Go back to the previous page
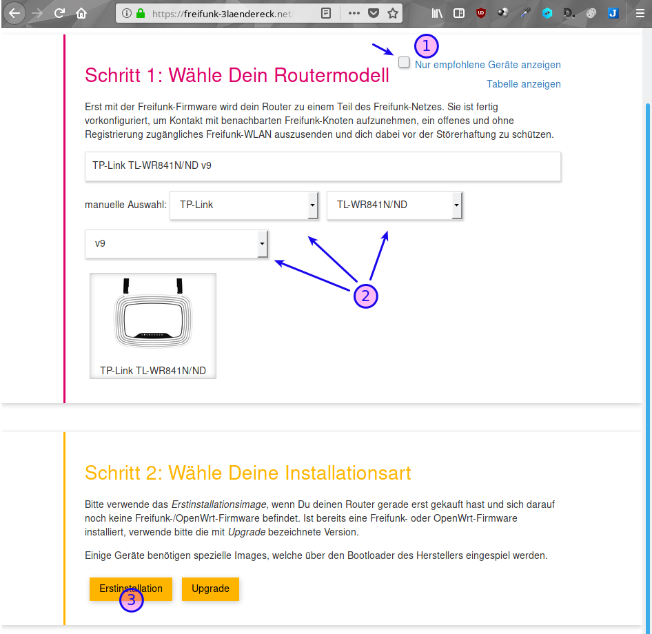The height and width of the screenshot is (634, 652). [14, 13]
